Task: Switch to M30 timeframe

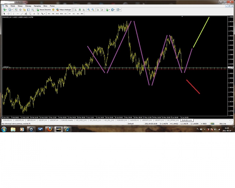Action: pyautogui.click(x=61, y=14)
